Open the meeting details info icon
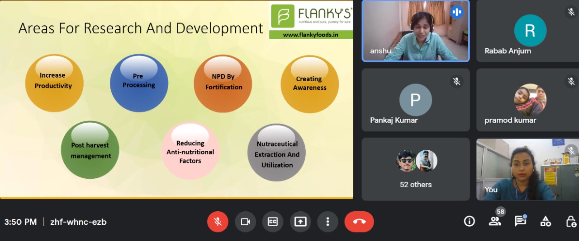The height and width of the screenshot is (241, 579). click(x=470, y=221)
